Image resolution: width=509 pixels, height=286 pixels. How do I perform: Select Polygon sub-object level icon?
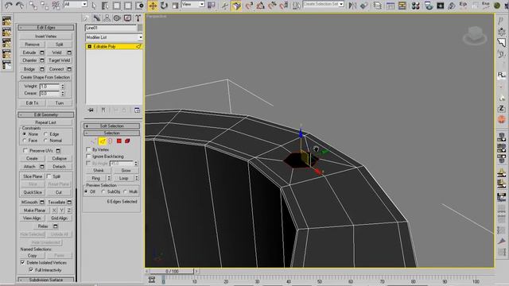[119, 141]
